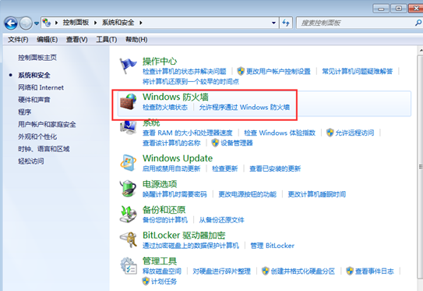Click 将计算机还原到一个较早的时间点 link
Image resolution: width=423 pixels, height=291 pixels.
point(191,82)
